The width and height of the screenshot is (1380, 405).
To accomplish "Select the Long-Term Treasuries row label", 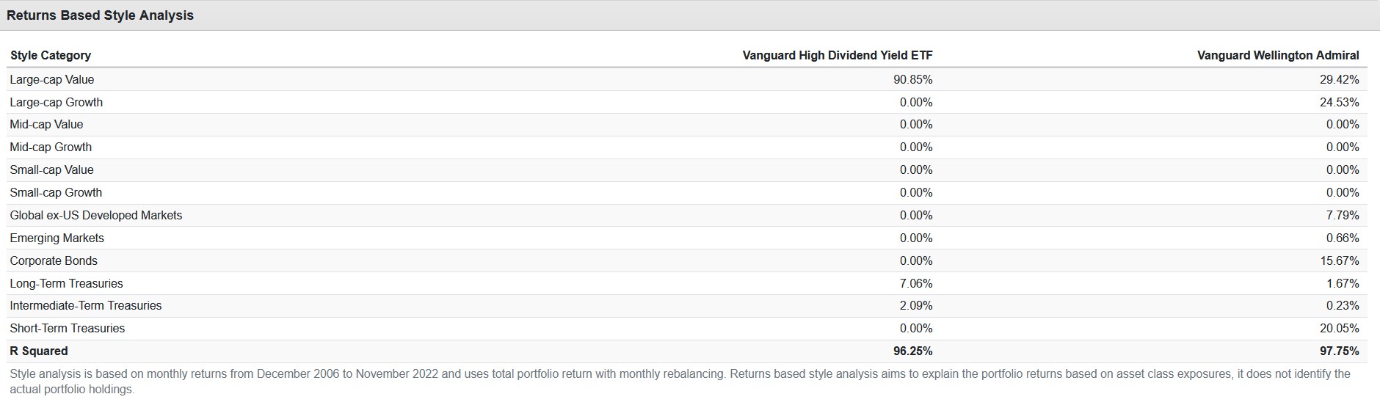I will (x=67, y=283).
